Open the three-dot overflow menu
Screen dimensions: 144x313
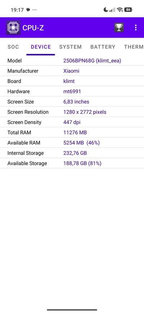pos(136,27)
